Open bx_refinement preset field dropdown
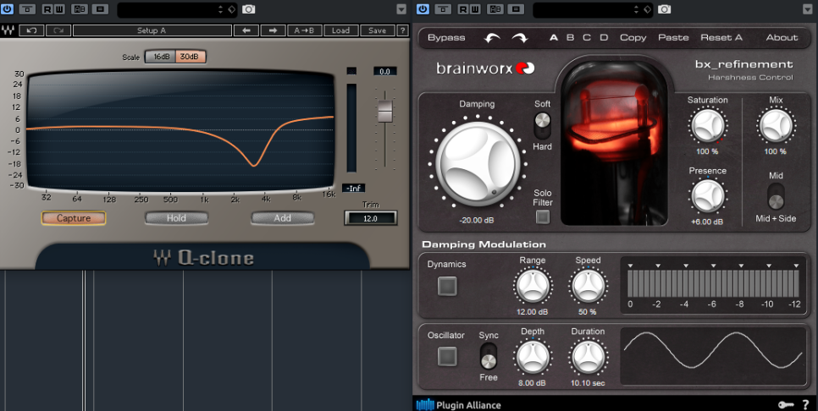818x411 pixels. click(x=593, y=9)
